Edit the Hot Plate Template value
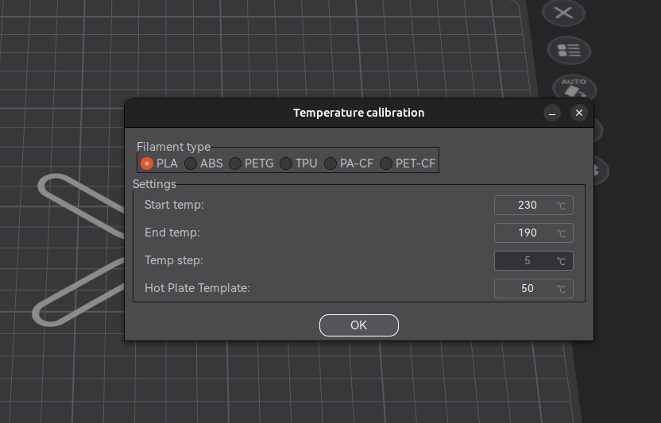The image size is (661, 423). [x=534, y=289]
